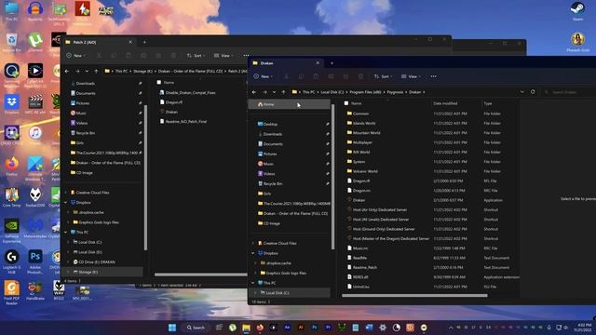This screenshot has height=335, width=596.
Task: Click the Search Drakan input field
Action: point(569,92)
